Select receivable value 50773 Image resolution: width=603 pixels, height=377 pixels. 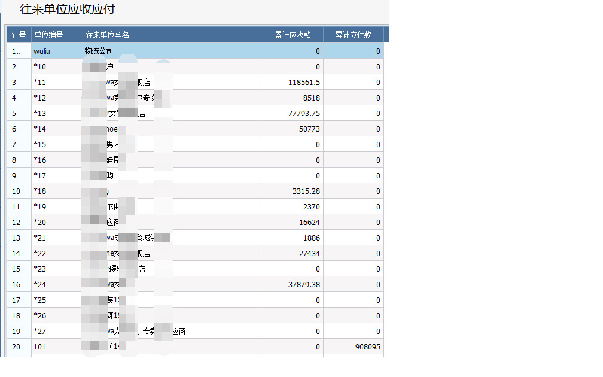pos(293,129)
